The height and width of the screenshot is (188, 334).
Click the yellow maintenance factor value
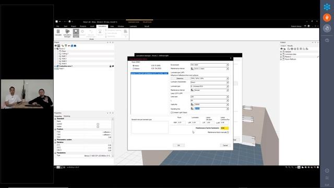point(224,128)
